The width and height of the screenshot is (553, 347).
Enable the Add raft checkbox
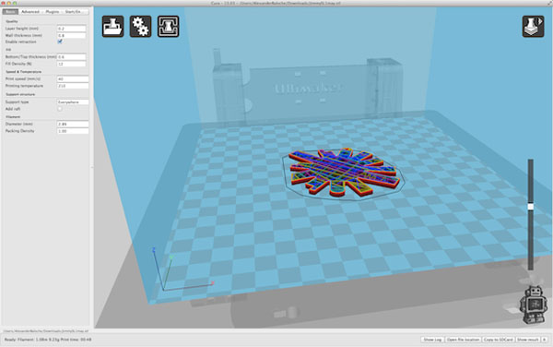click(60, 109)
